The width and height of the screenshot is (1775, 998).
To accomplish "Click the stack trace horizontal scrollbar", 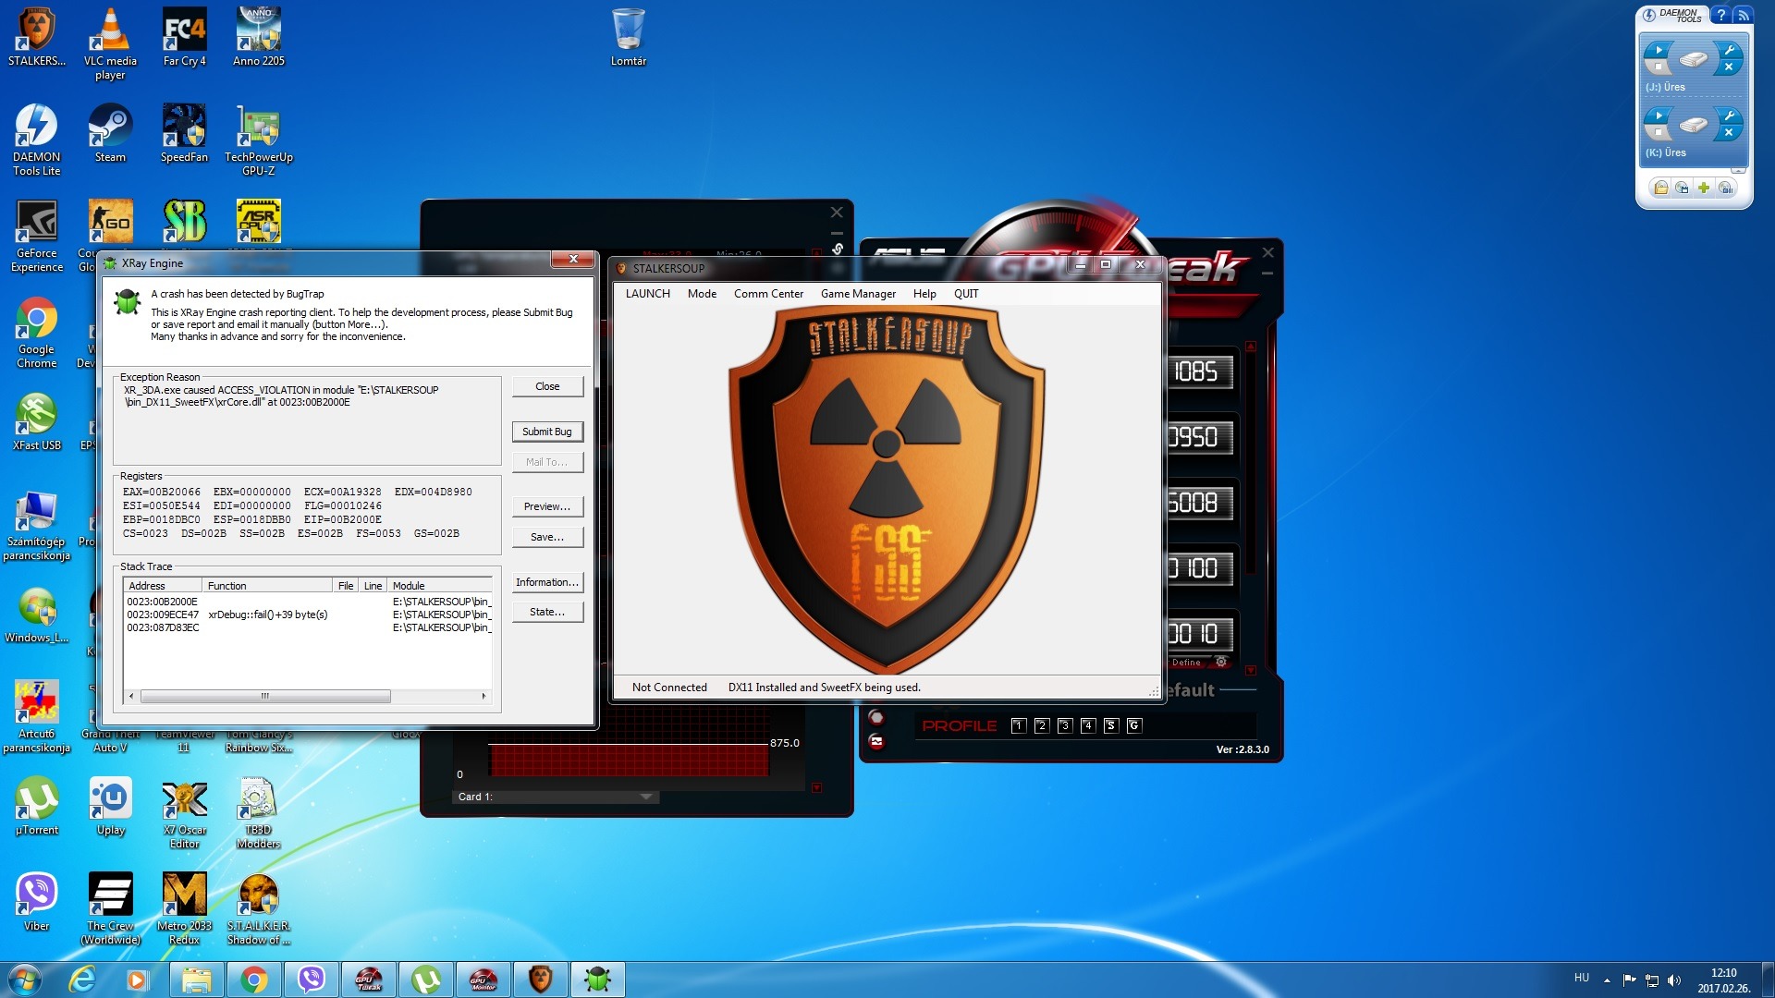I will coord(265,696).
